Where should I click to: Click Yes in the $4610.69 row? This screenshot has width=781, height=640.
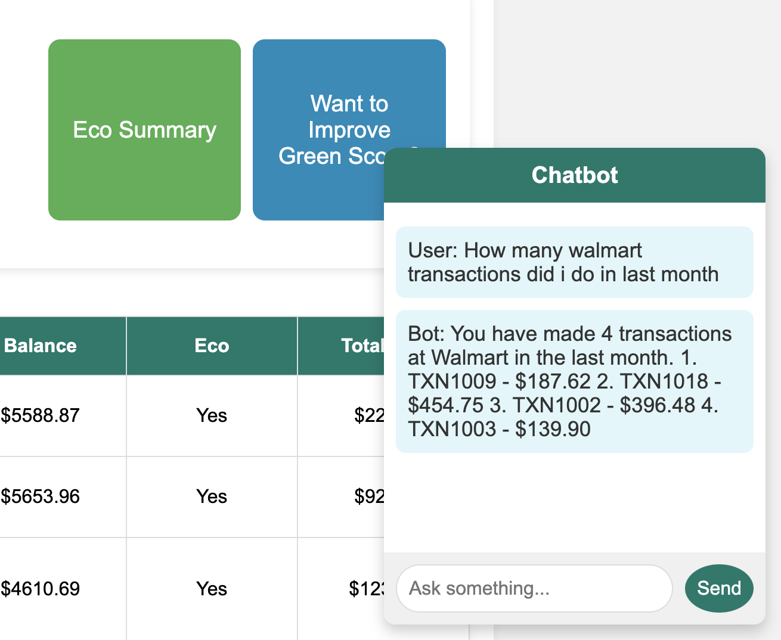(x=212, y=589)
